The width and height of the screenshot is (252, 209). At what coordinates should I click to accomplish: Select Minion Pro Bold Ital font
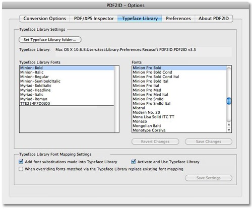[179, 81]
